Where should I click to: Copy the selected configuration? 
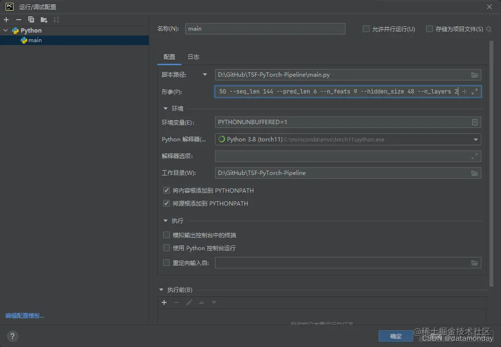click(31, 20)
